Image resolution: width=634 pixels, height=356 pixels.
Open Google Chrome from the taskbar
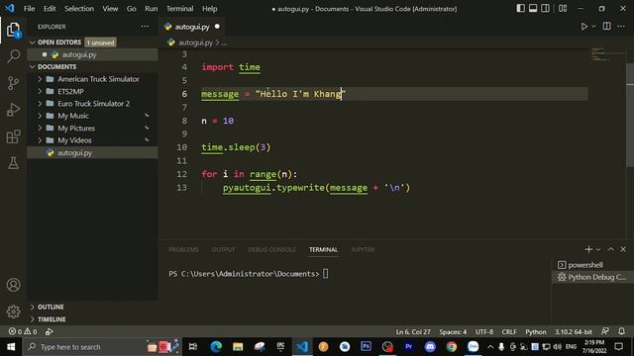click(x=452, y=347)
